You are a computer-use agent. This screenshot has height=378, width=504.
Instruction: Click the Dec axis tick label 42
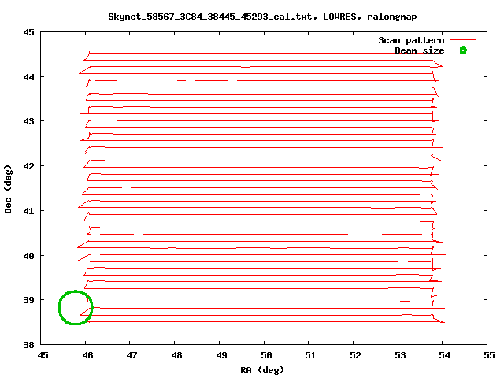[28, 166]
